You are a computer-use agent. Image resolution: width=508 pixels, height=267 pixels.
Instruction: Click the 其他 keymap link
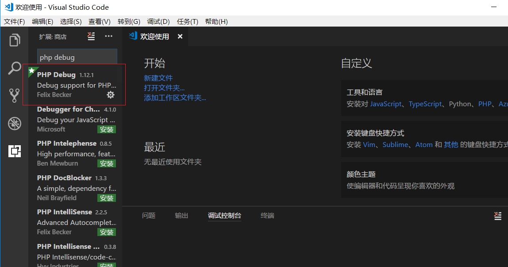click(x=451, y=145)
